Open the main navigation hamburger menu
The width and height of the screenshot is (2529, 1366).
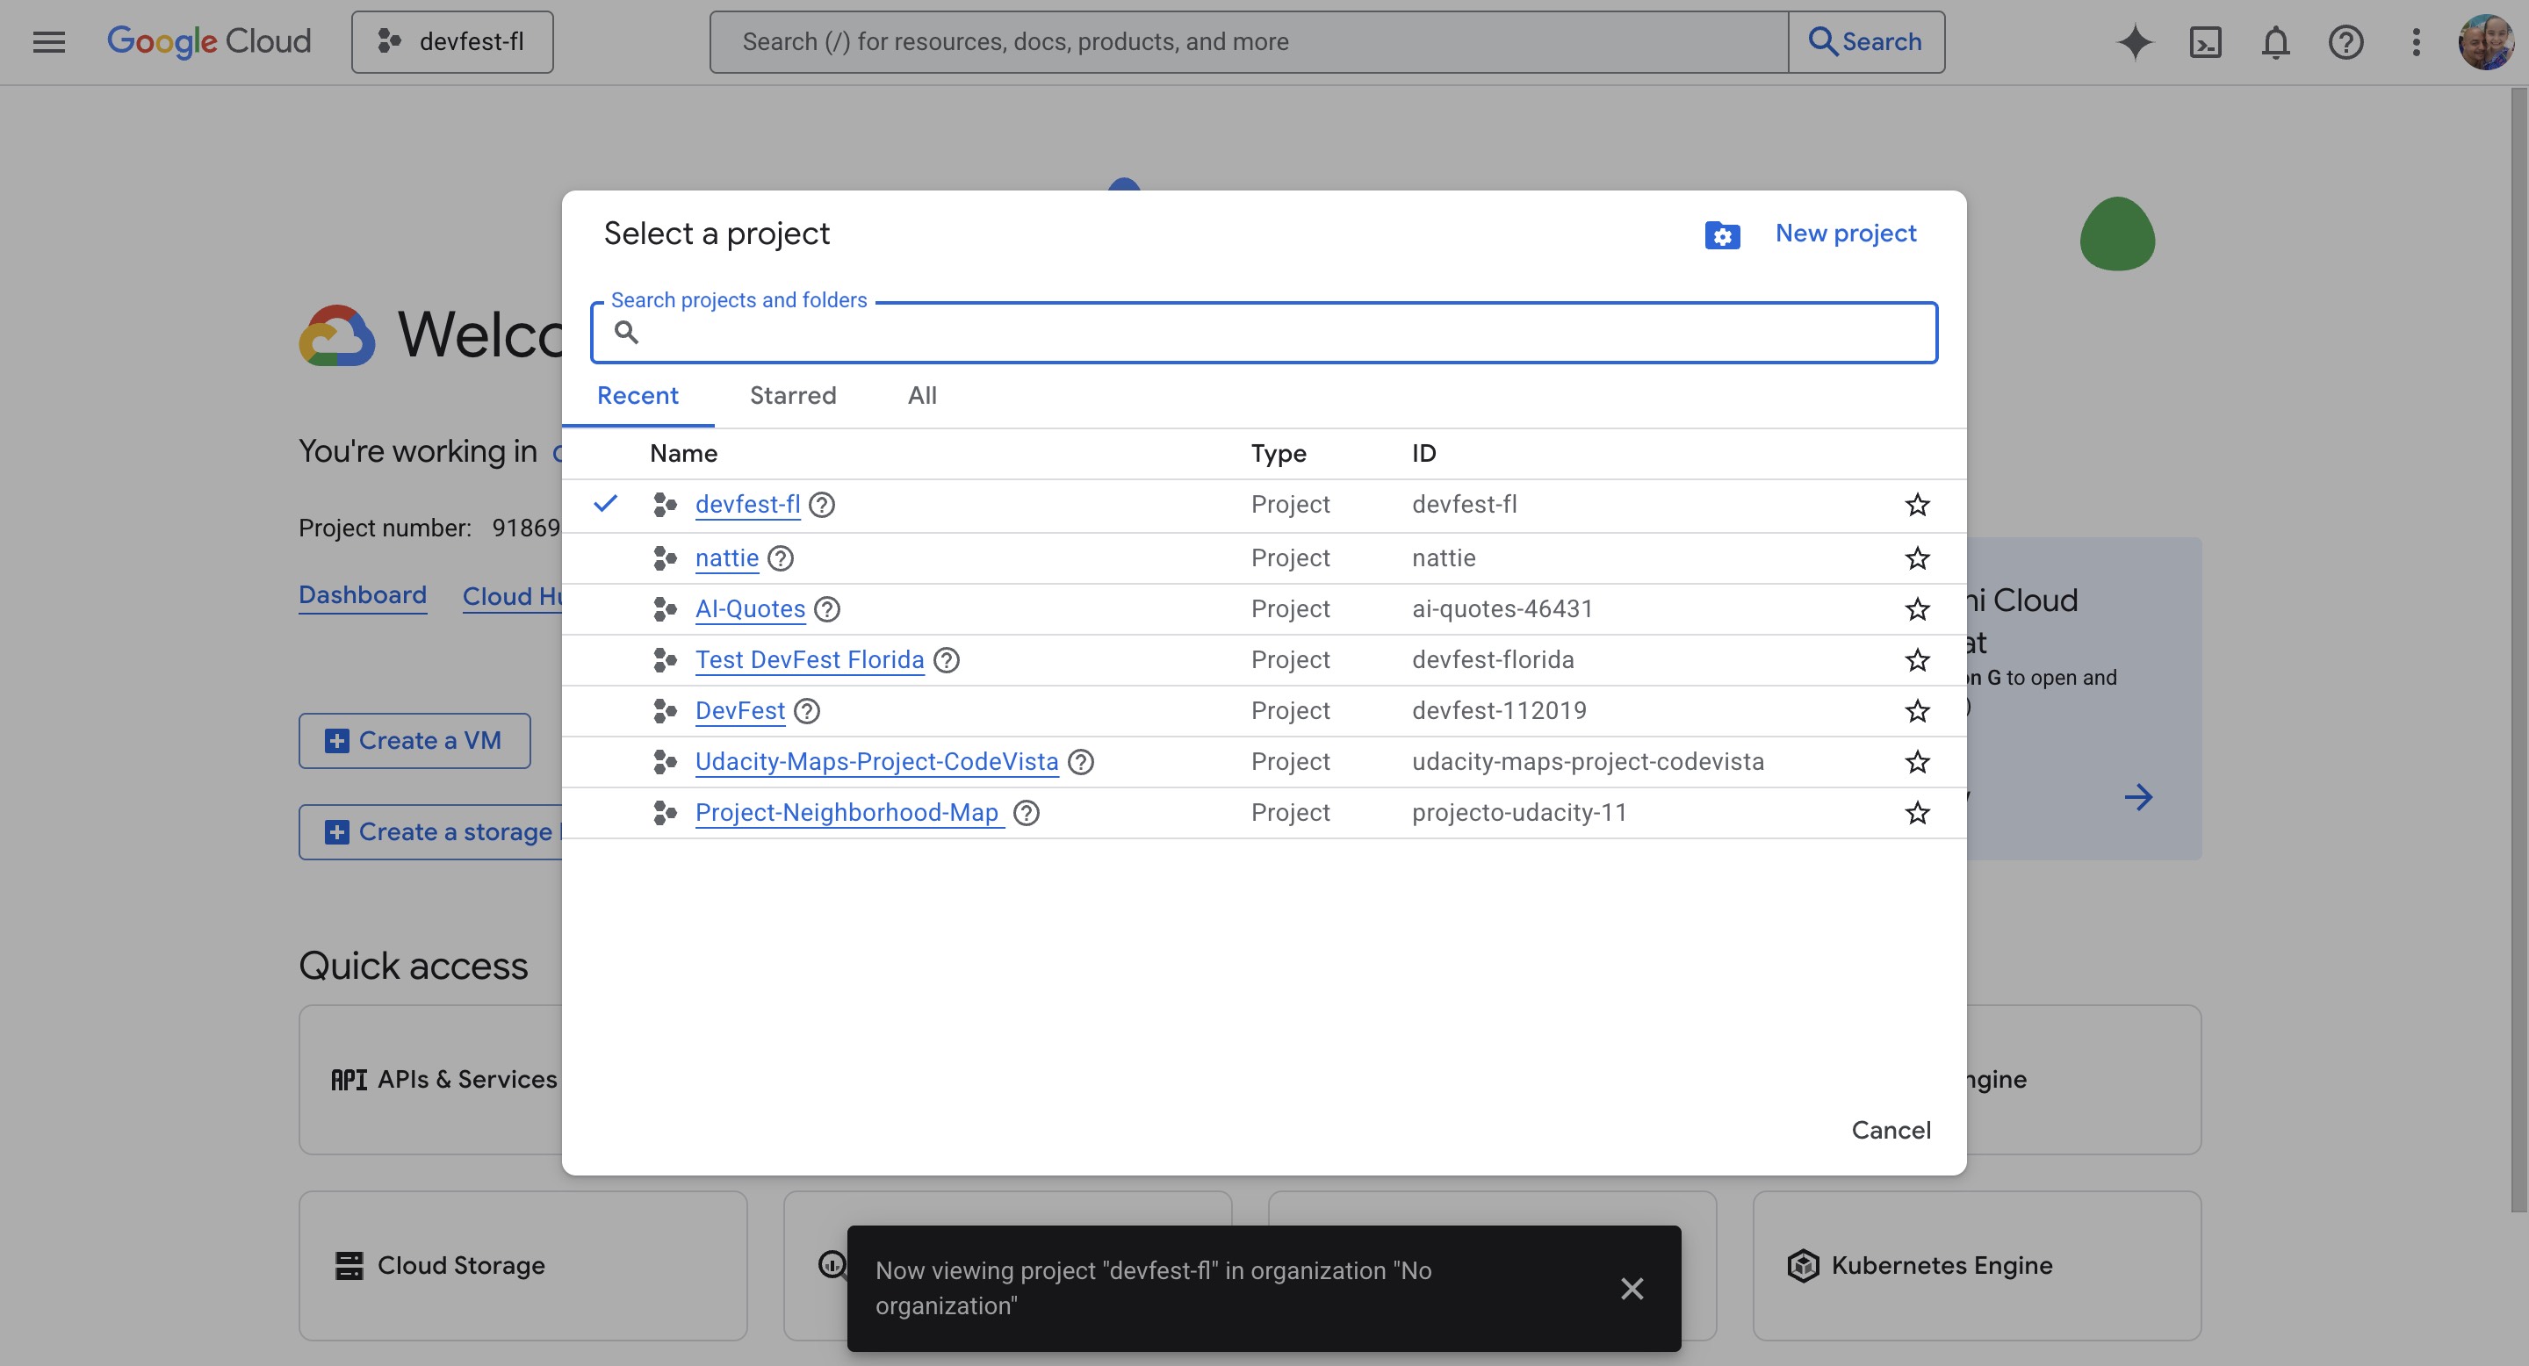(49, 42)
